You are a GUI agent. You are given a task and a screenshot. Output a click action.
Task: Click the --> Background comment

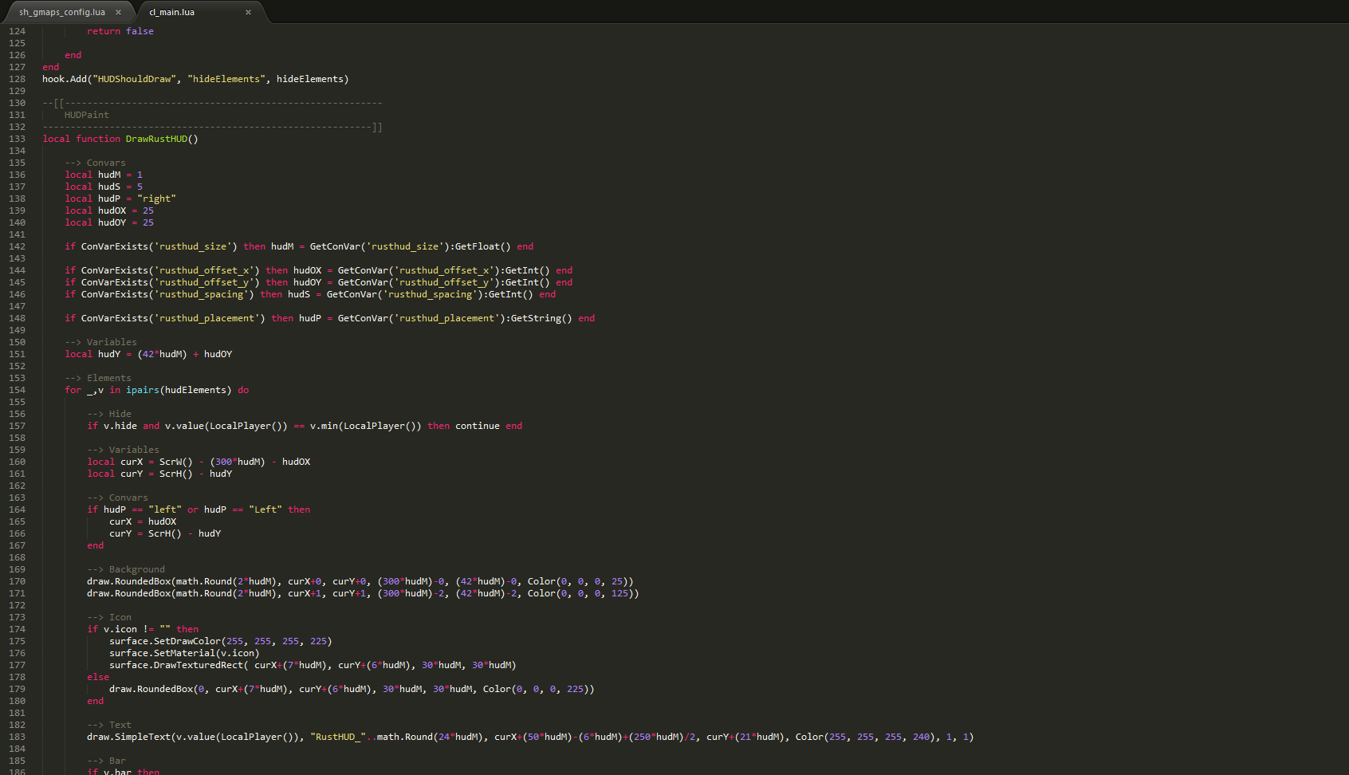pos(126,569)
